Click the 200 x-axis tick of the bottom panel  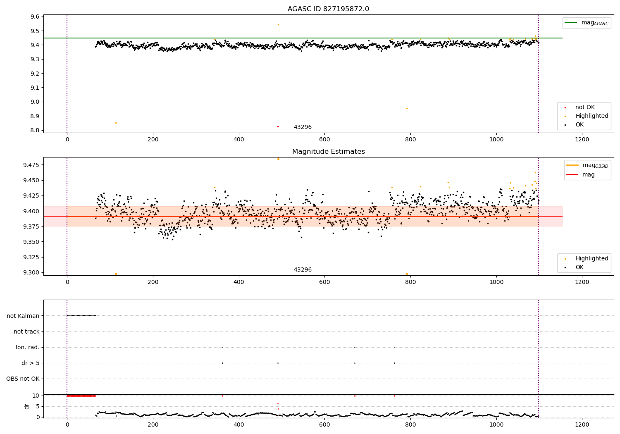pos(153,424)
